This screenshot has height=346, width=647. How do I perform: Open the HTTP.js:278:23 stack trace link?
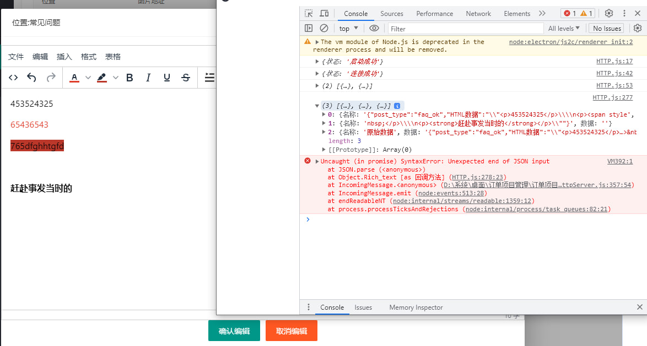(x=477, y=177)
